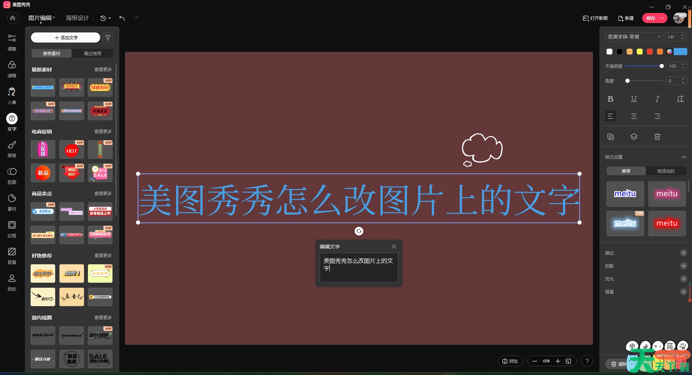The image size is (692, 375).
Task: Open the 素材 (Materials) panel
Action: click(12, 202)
